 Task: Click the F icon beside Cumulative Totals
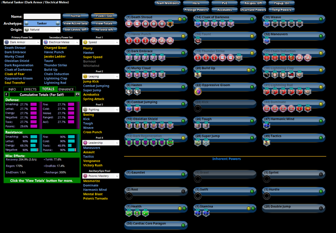click(x=7, y=94)
